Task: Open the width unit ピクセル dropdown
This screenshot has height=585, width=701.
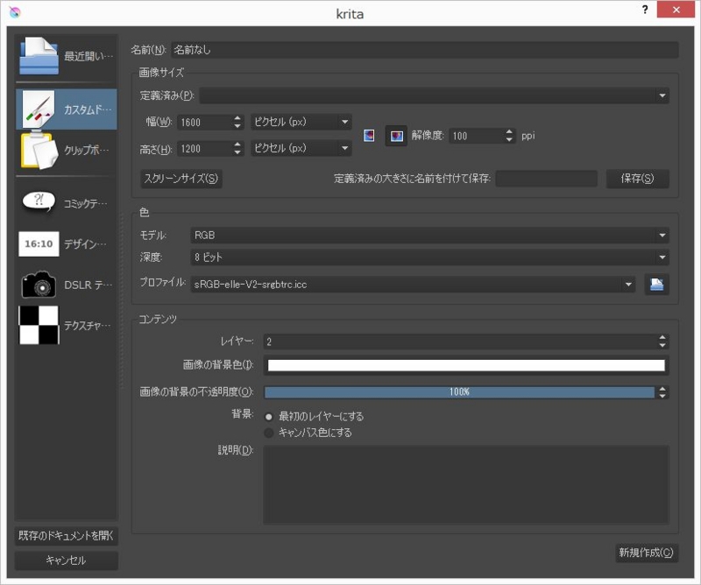Action: [301, 122]
